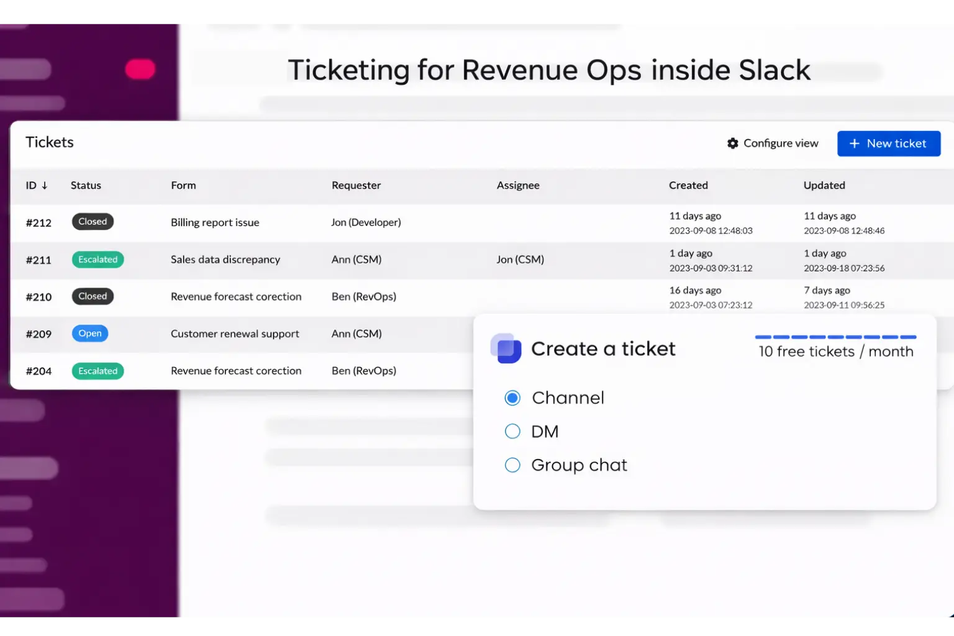Screen dimensions: 954x636
Task: Click requester Ann (CSM) in row #211
Action: coord(357,260)
